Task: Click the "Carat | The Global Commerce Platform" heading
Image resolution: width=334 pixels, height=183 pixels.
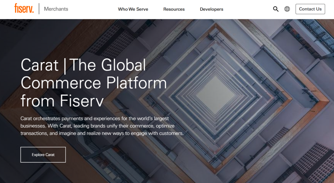Action: [94, 83]
